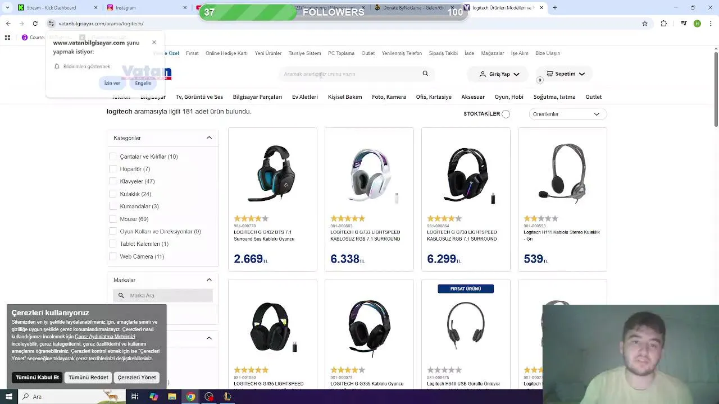Screen dimensions: 719x404
Task: Reject cookies with Tümünü Reddet
Action: [88, 378]
